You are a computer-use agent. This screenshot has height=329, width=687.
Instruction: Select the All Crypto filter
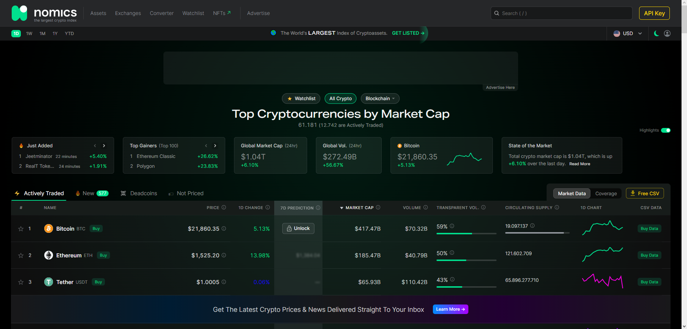click(x=340, y=99)
